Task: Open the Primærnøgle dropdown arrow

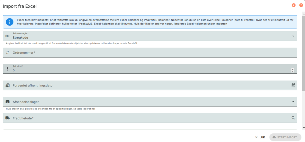Action: (293, 36)
